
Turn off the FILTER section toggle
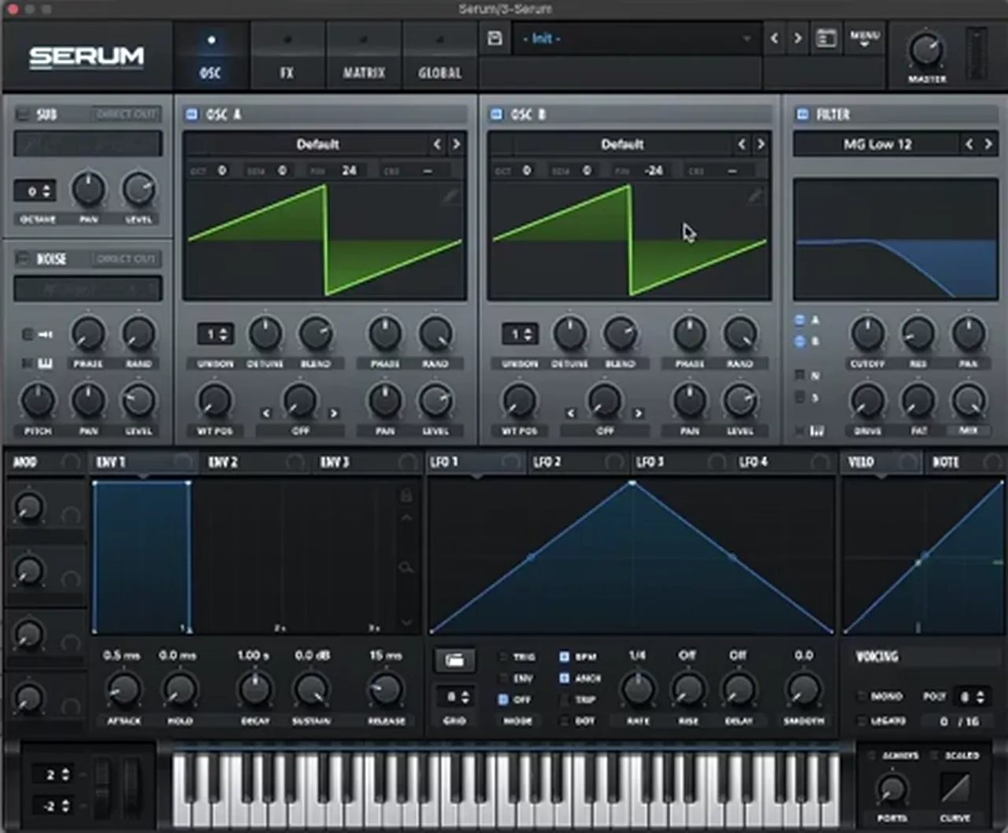802,114
